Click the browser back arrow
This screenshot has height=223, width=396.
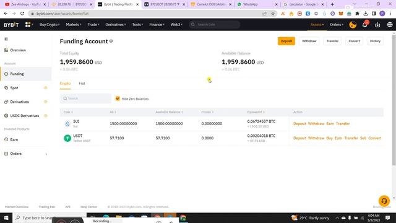[x=6, y=14]
